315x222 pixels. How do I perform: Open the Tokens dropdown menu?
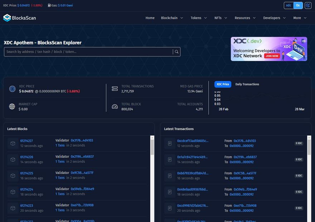(199, 18)
